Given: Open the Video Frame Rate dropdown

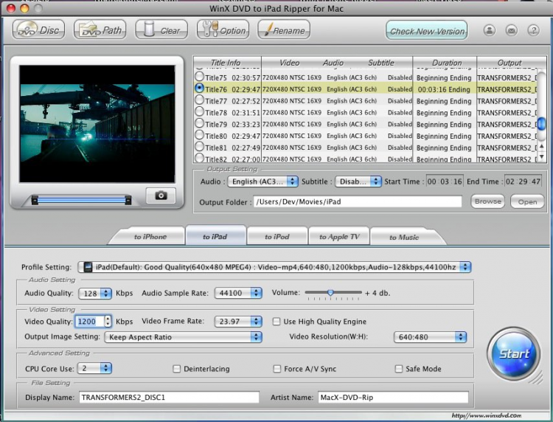Looking at the screenshot, I should point(238,322).
